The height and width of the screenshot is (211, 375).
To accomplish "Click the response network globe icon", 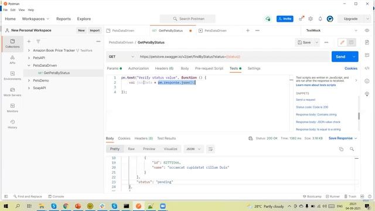I will (x=250, y=138).
